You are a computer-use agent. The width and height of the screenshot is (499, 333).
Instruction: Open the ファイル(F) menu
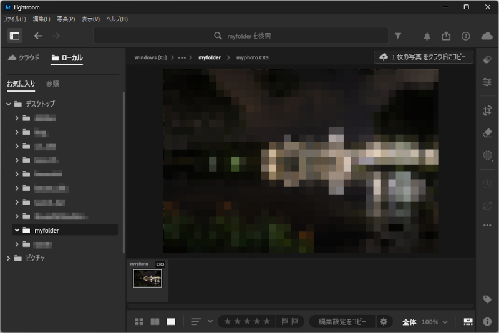(14, 19)
